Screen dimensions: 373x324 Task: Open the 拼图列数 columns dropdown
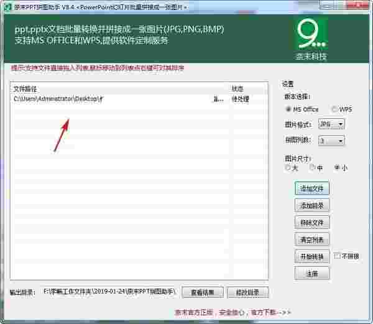pyautogui.click(x=331, y=141)
